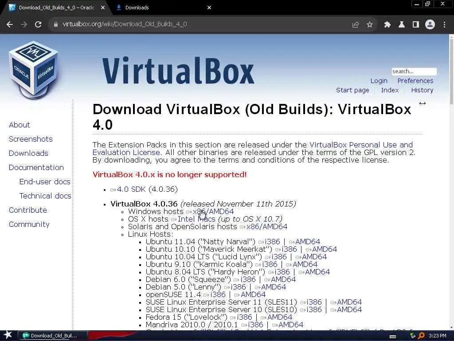Open the extensions puzzle icon
The image size is (454, 341).
[387, 25]
